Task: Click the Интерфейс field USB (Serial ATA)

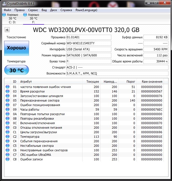Action: tap(89, 49)
